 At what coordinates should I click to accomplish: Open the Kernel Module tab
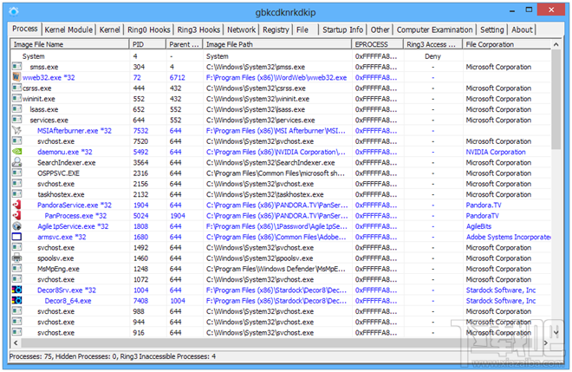[x=68, y=29]
